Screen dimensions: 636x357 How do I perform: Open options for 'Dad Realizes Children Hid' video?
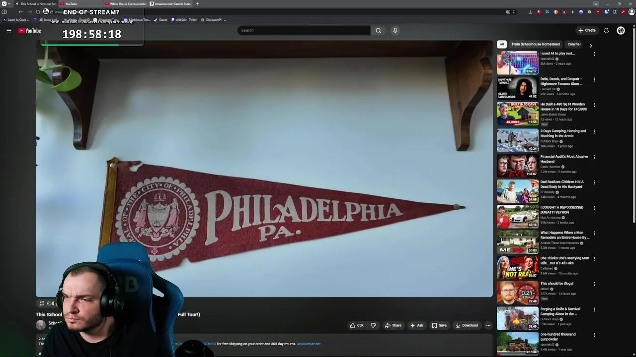(595, 182)
